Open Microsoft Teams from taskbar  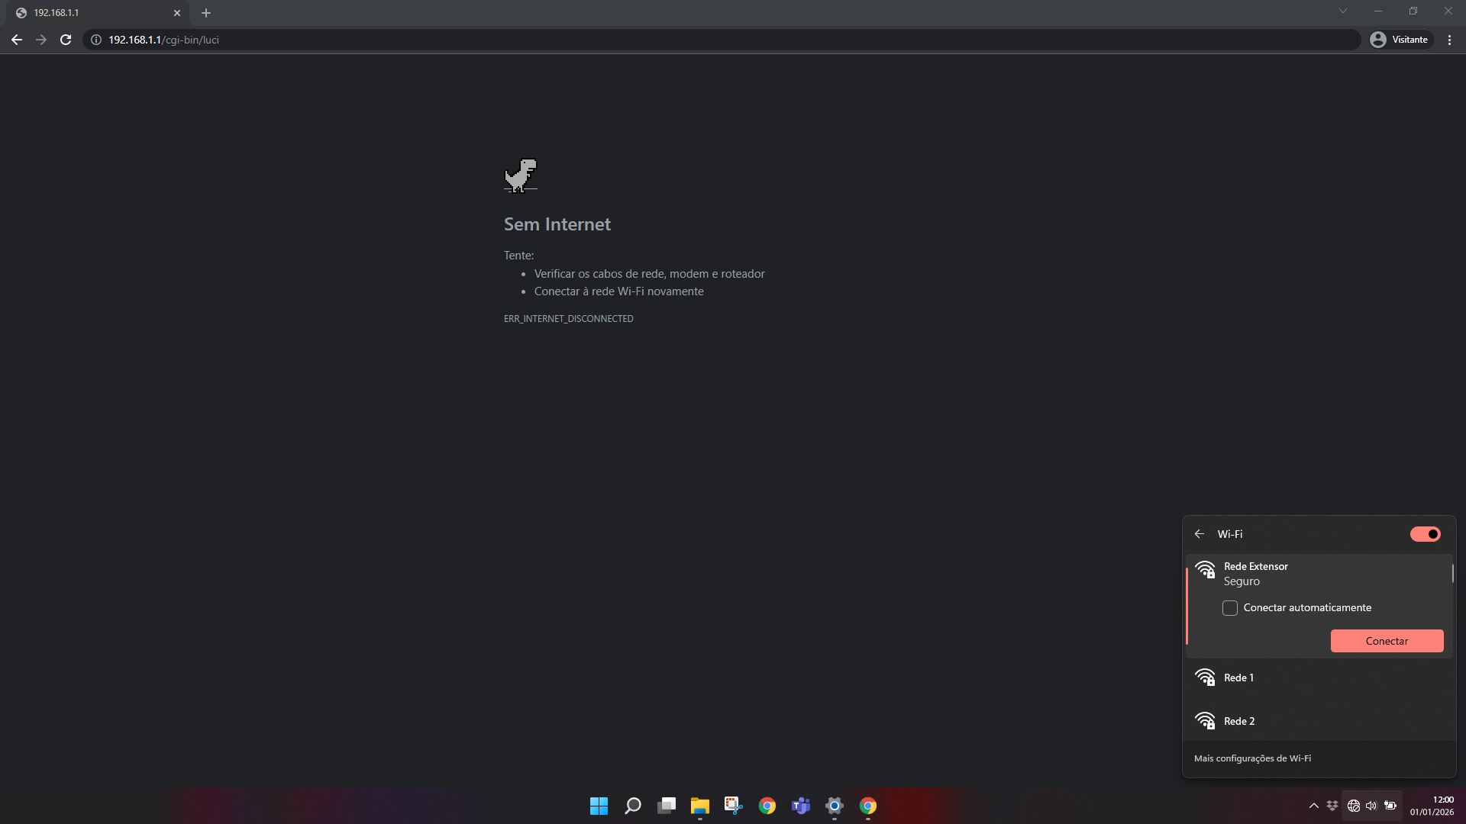[801, 806]
